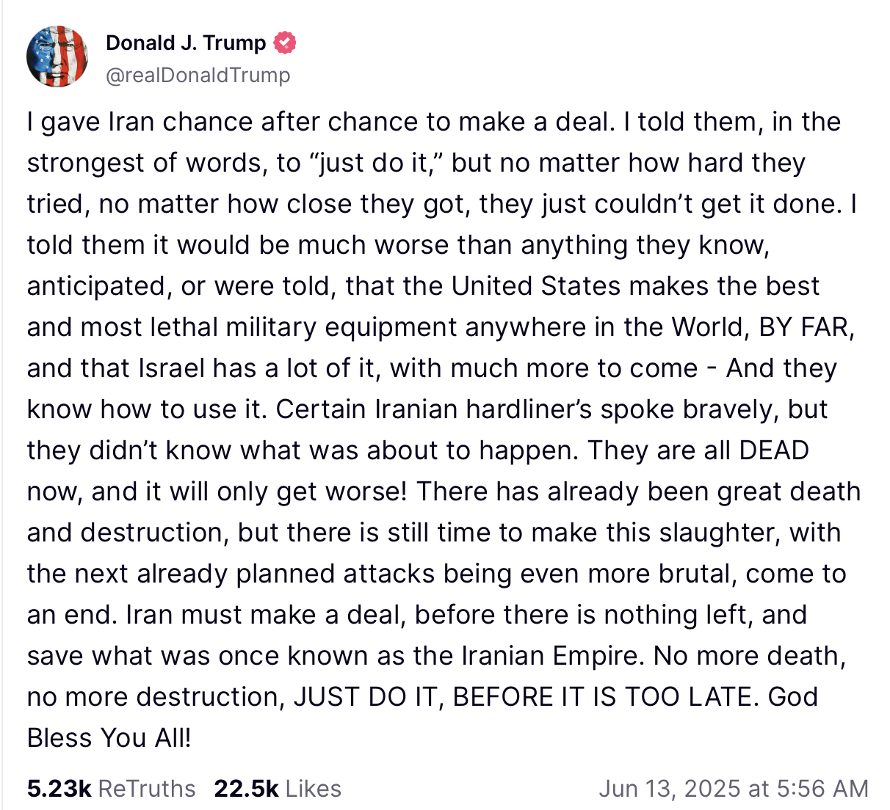This screenshot has height=810, width=890.
Task: View the 5.23k ReTruths list
Action: [112, 789]
